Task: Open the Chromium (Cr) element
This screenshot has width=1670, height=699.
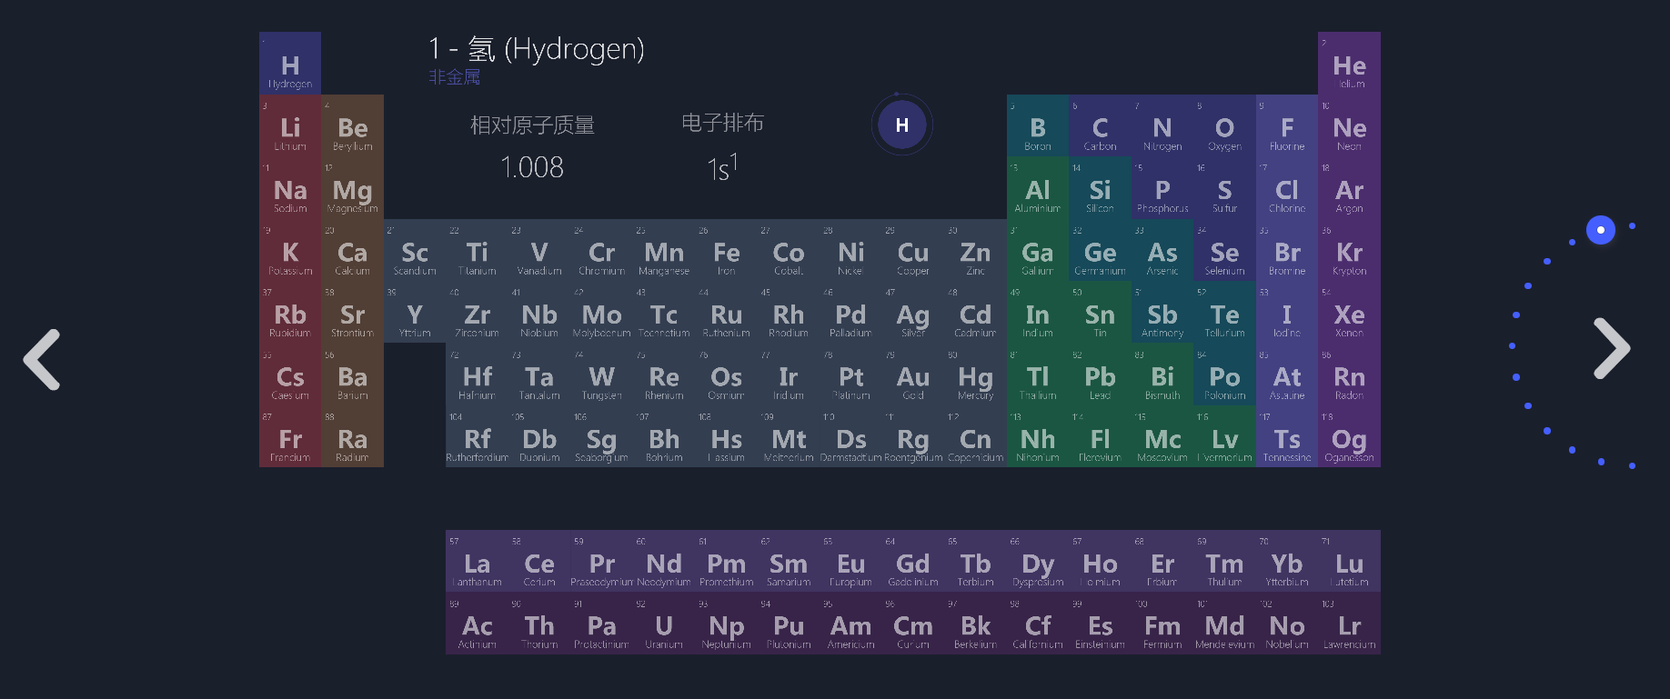Action: coord(602,251)
